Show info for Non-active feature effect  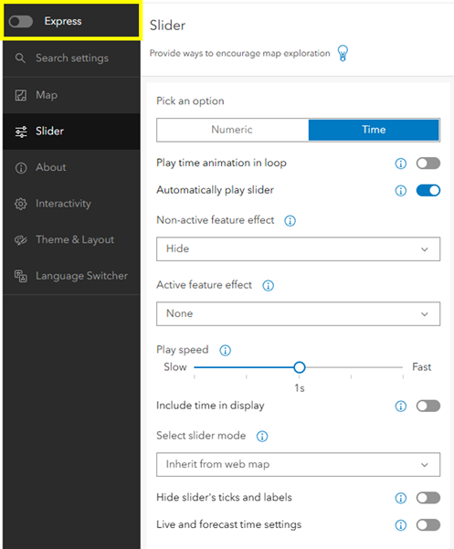pyautogui.click(x=290, y=221)
